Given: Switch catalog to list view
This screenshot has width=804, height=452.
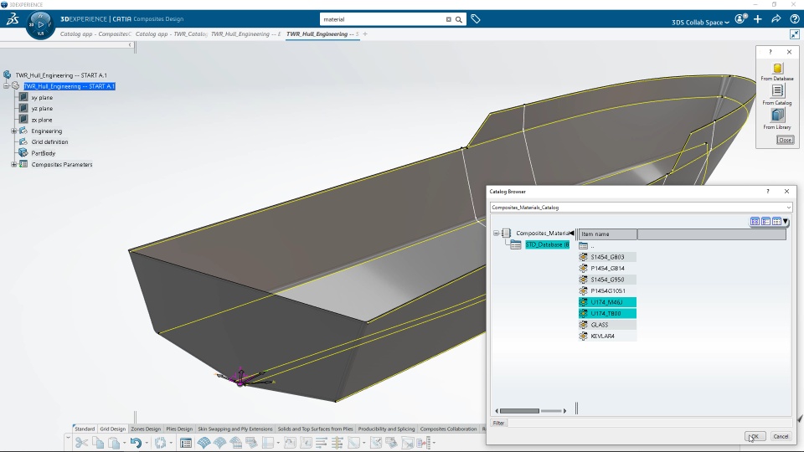Looking at the screenshot, I should tap(765, 221).
